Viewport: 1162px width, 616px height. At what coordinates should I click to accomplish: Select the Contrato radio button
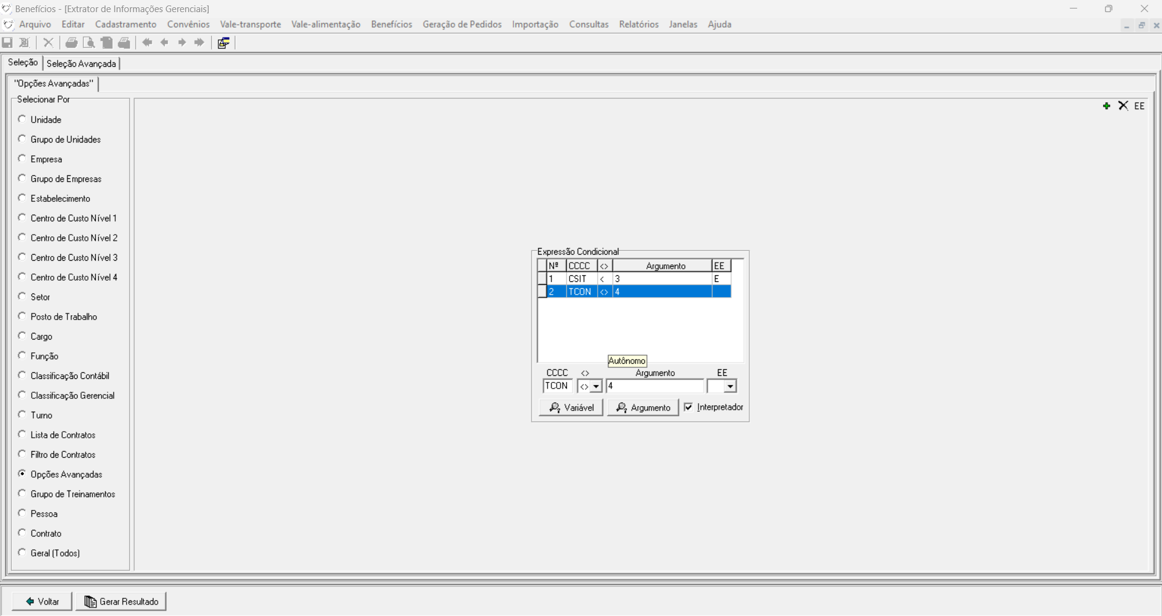[22, 533]
